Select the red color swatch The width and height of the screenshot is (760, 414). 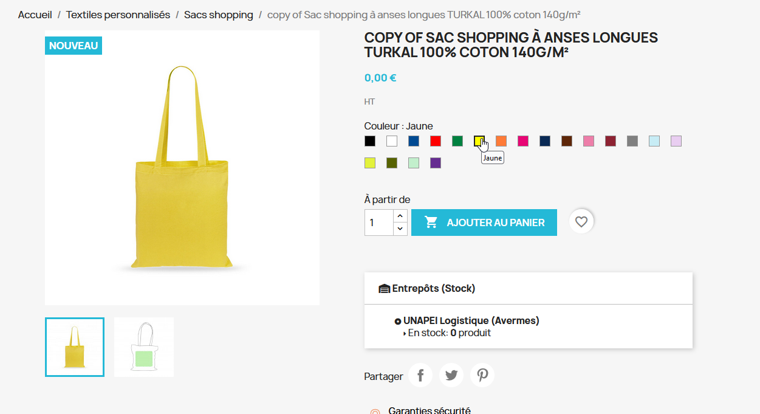(x=436, y=141)
